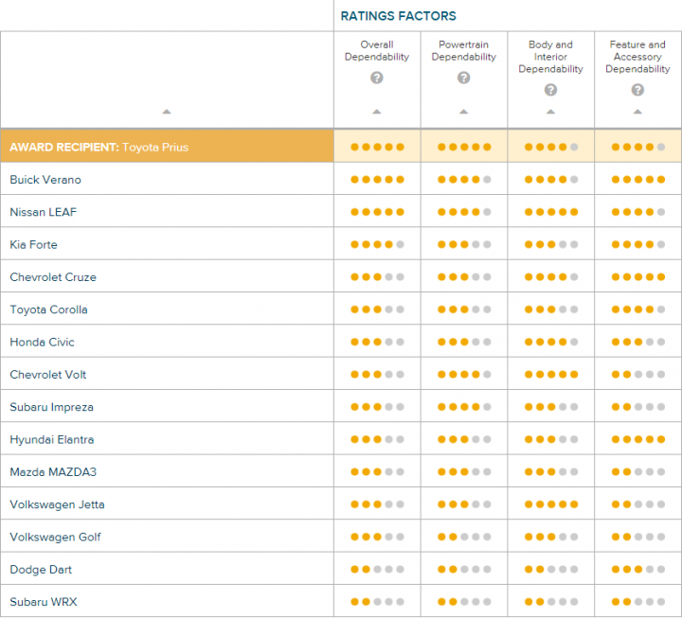This screenshot has width=682, height=618.
Task: Click Dodge Dart feature and accessory rating
Action: [x=638, y=570]
